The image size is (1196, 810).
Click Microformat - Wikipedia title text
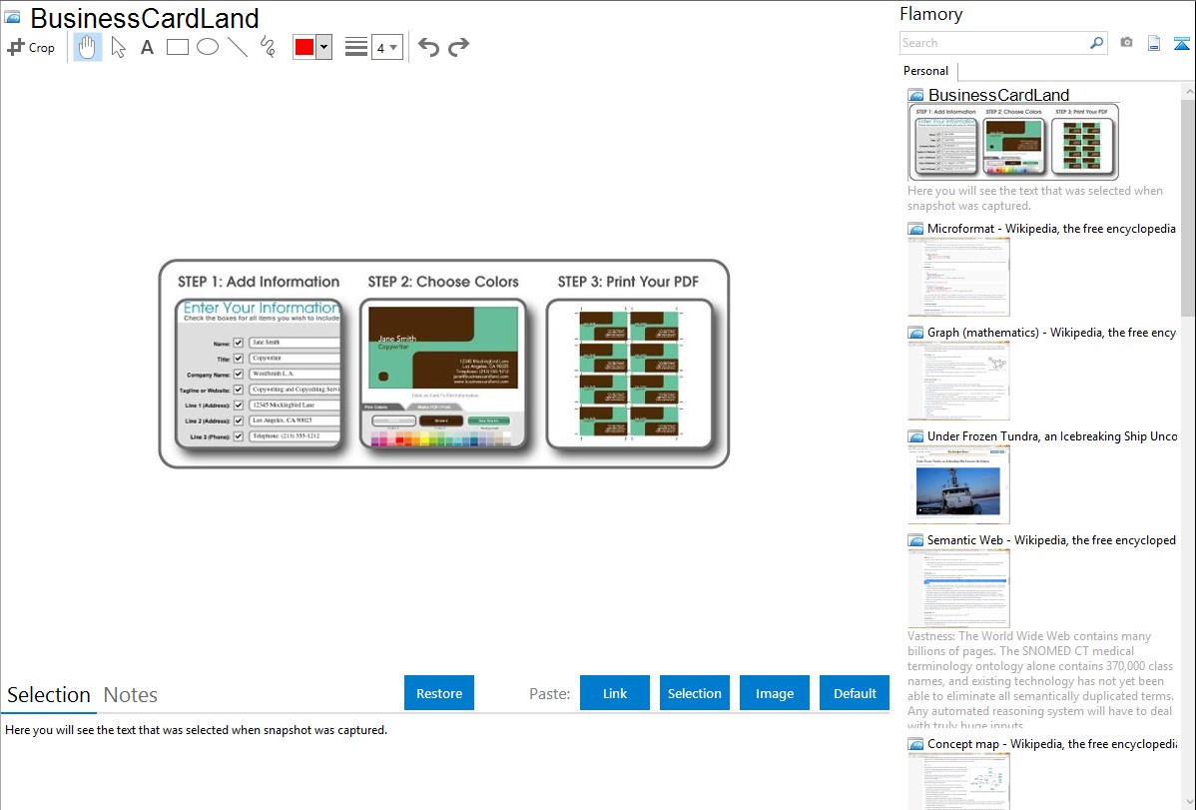coord(1051,229)
